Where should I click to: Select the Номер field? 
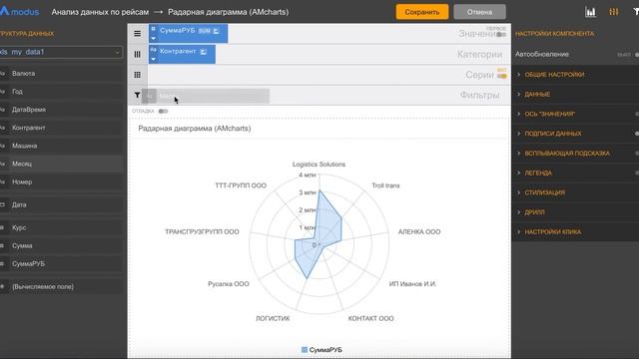click(61, 181)
